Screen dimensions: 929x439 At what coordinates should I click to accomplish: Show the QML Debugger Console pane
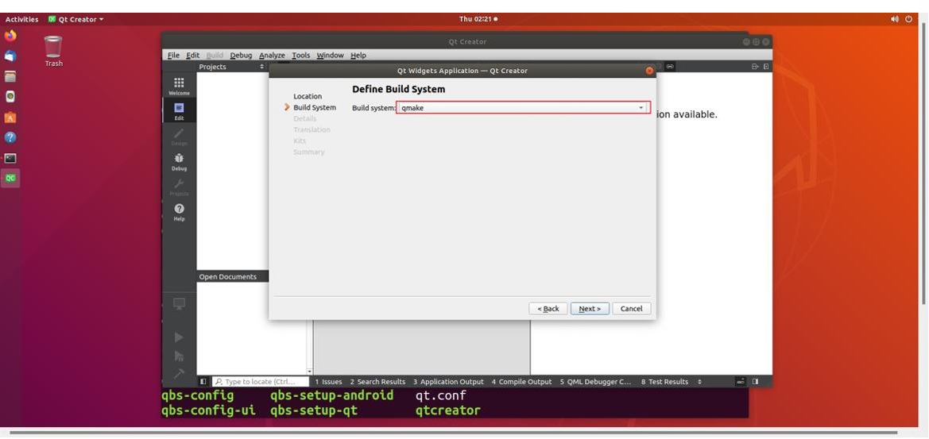click(595, 382)
